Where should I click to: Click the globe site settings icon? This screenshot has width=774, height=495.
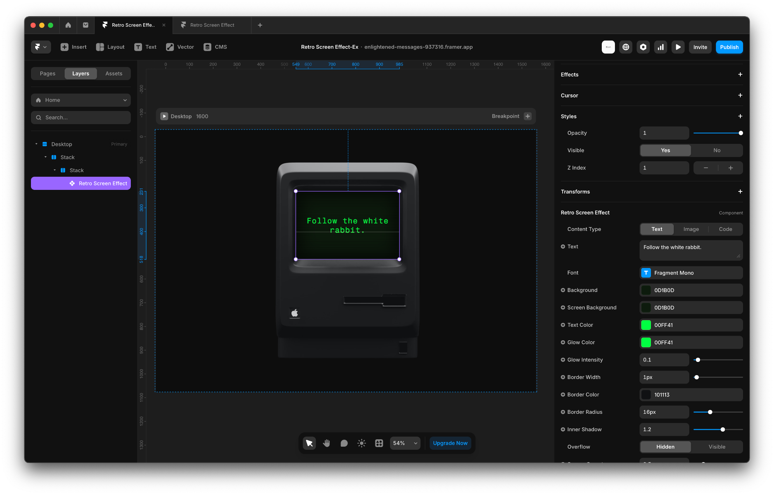[x=626, y=47]
